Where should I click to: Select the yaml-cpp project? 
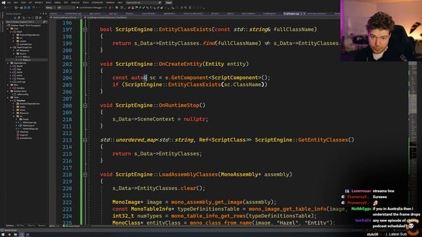click(x=21, y=82)
